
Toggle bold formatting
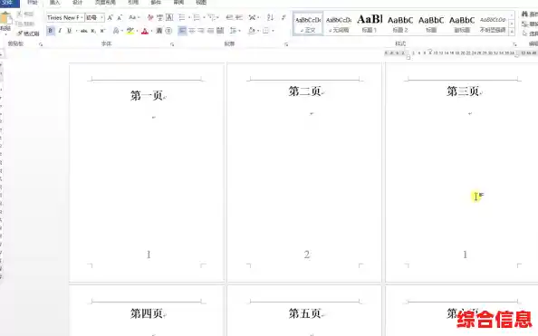click(x=51, y=31)
